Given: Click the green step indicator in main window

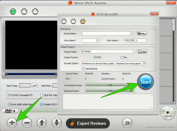Looking at the screenshot, I should pyautogui.click(x=13, y=12).
